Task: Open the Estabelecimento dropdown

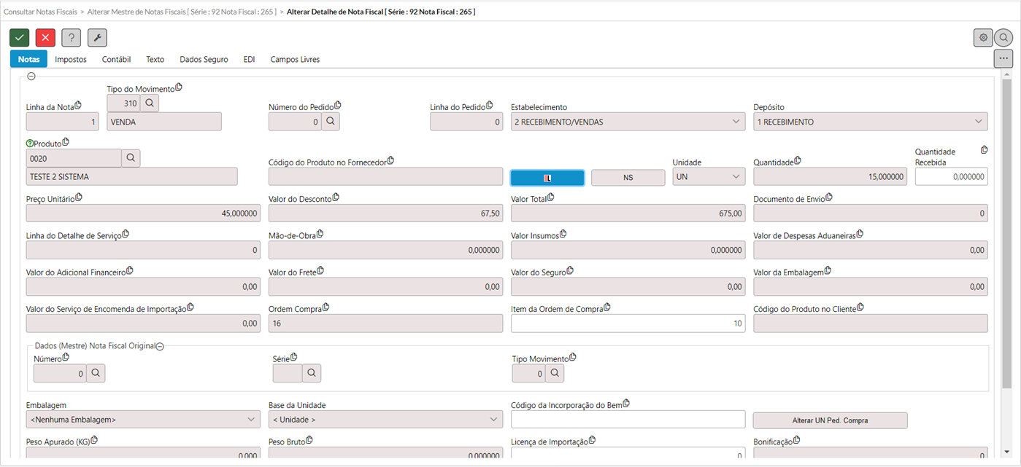Action: [628, 122]
